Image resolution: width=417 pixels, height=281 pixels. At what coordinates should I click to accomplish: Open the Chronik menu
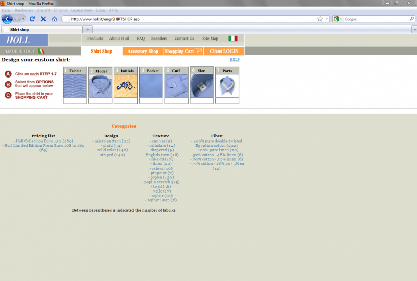tap(60, 10)
